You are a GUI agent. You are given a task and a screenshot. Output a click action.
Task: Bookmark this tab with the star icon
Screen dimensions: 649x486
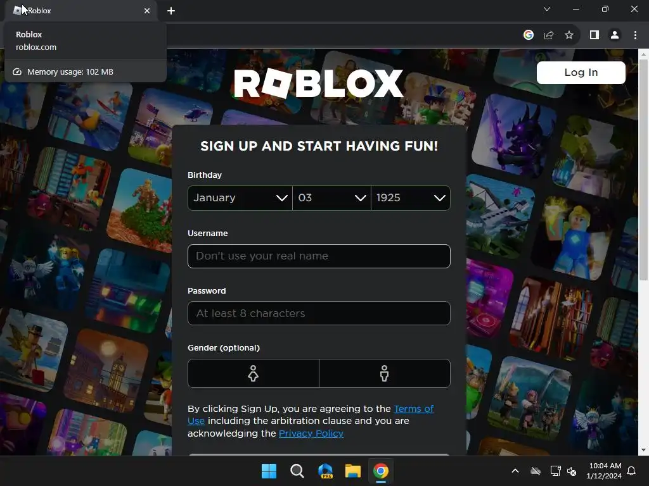pos(569,35)
